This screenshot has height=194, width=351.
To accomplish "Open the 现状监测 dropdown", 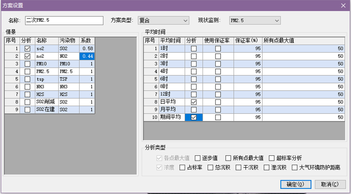I will (255, 20).
